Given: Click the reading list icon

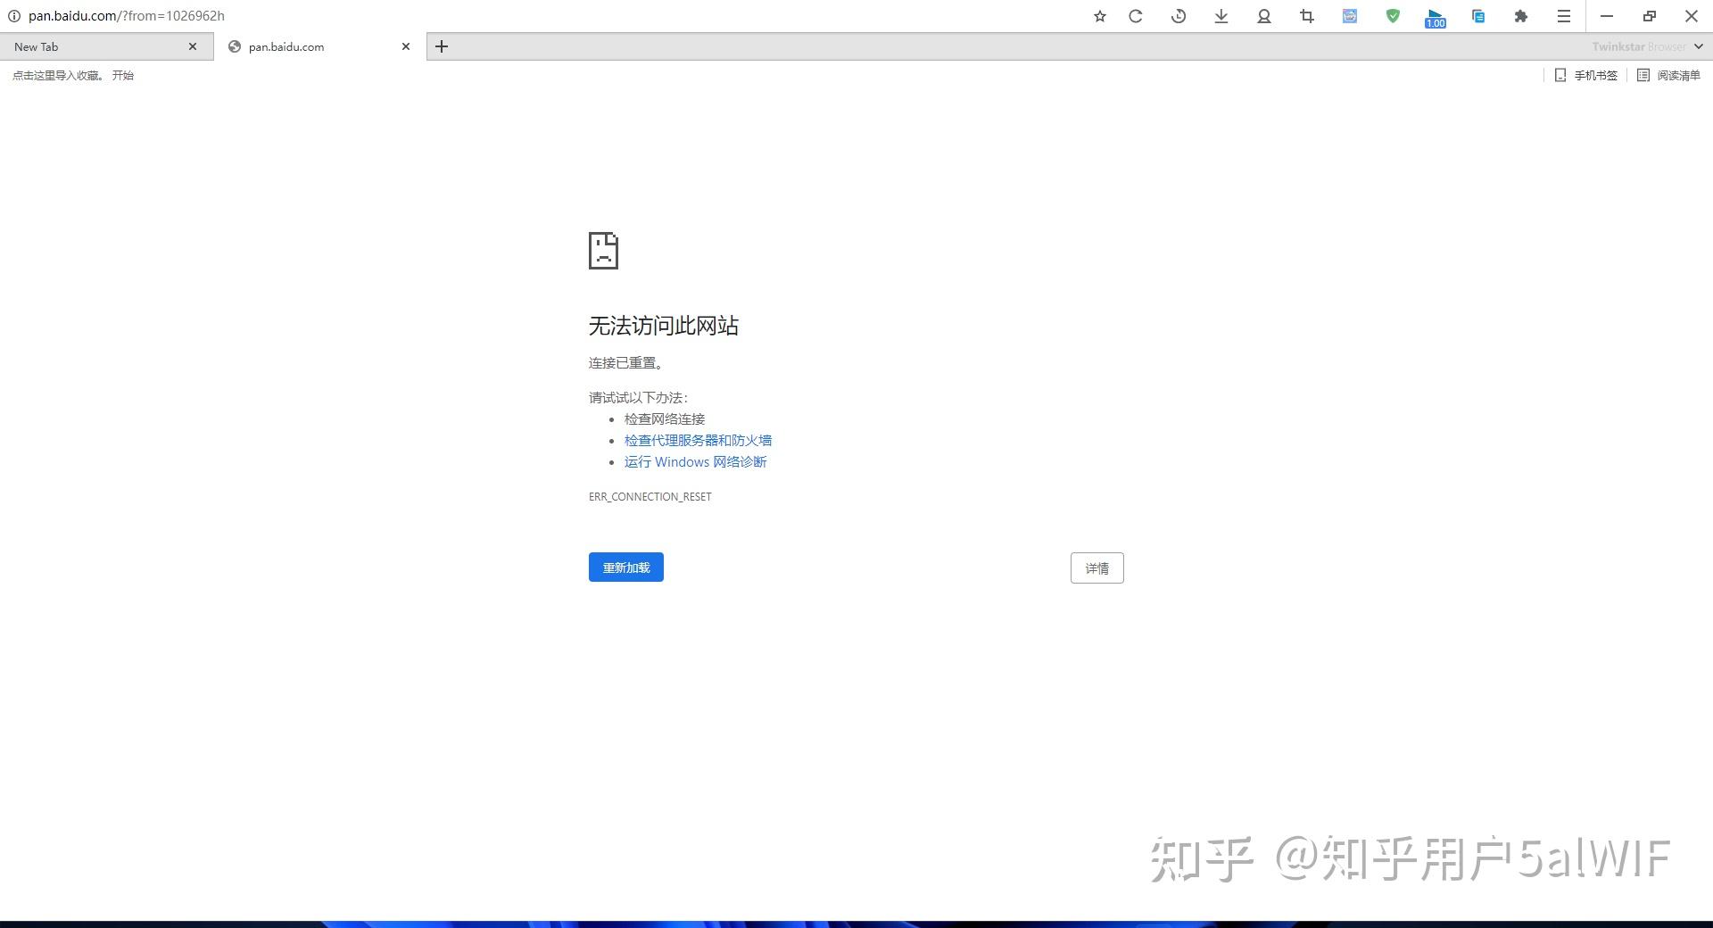Looking at the screenshot, I should (x=1643, y=75).
